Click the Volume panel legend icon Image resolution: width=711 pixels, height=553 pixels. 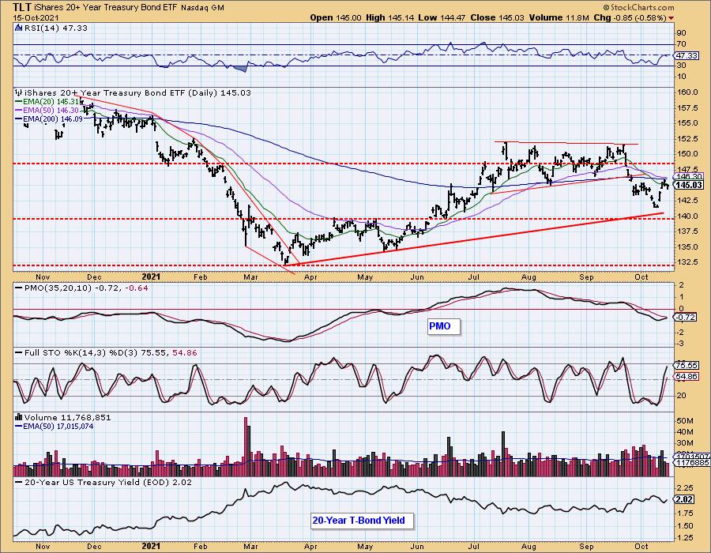19,417
